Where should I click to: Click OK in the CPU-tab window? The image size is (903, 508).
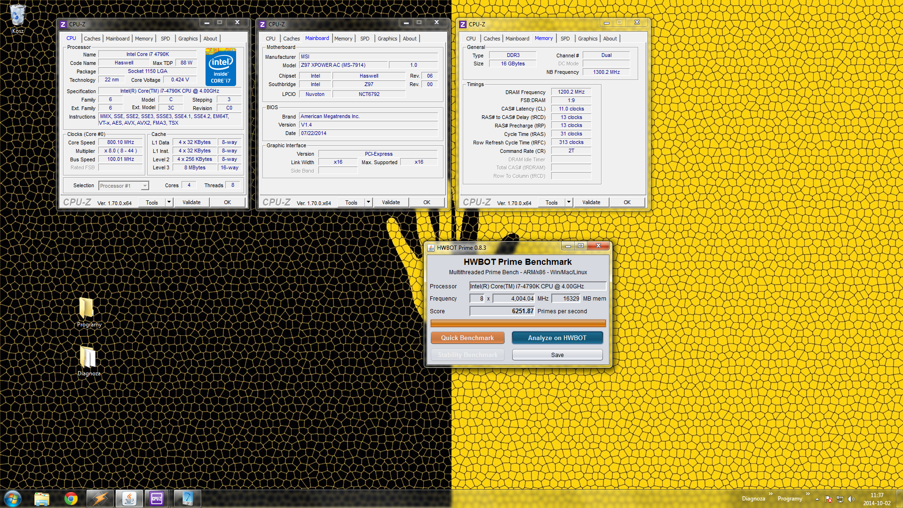point(227,202)
